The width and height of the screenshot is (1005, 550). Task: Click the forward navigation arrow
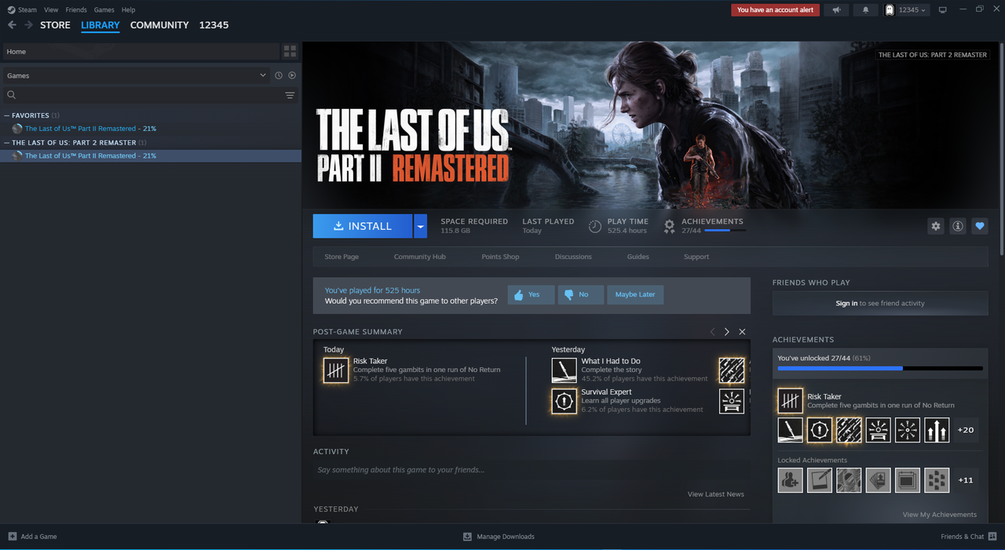(28, 25)
